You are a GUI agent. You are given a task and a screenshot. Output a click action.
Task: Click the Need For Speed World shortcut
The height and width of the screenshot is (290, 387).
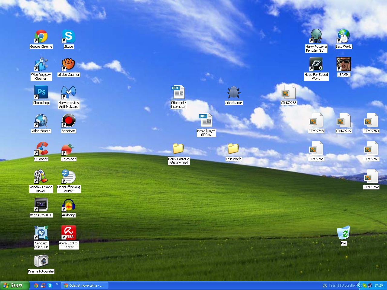coord(316,64)
